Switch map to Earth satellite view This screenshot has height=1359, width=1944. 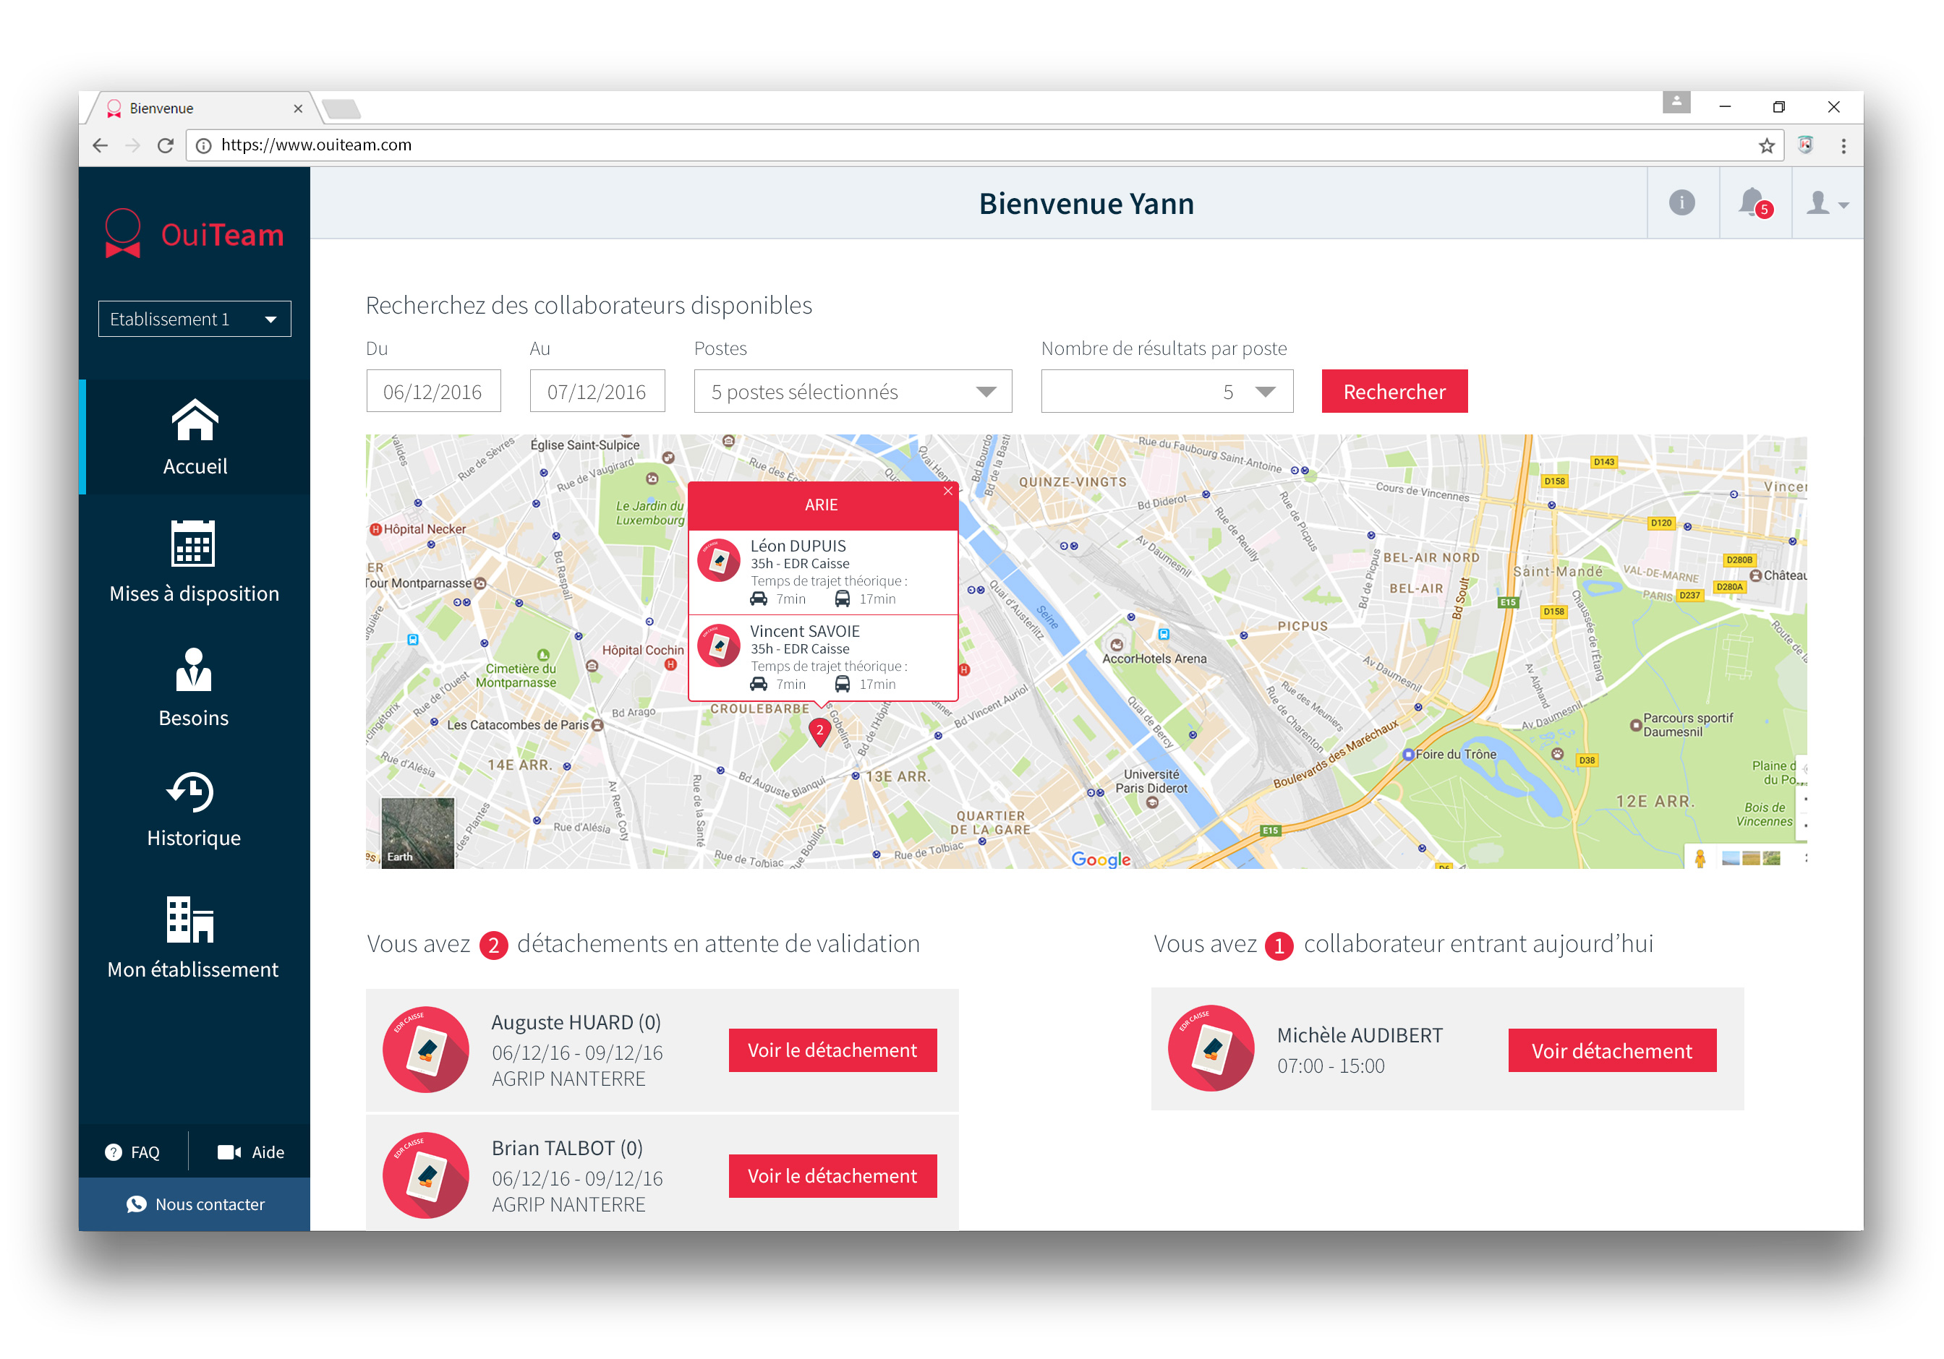click(x=417, y=833)
